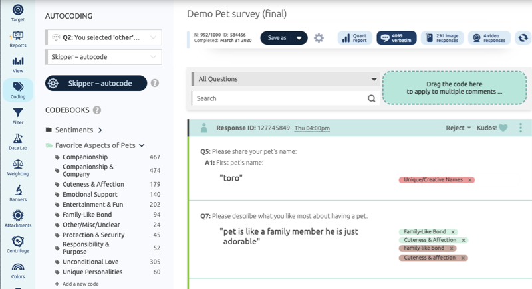Click the Thu 04:00pm timestamp link
Screen dimensions: 532x289
312,128
